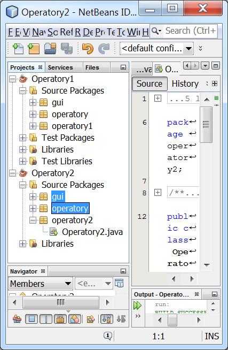Toggle Show Inherited Members in Navigator
The height and width of the screenshot is (350, 228).
point(17,319)
